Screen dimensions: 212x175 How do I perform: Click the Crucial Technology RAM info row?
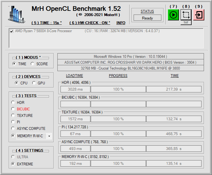pos(131,68)
